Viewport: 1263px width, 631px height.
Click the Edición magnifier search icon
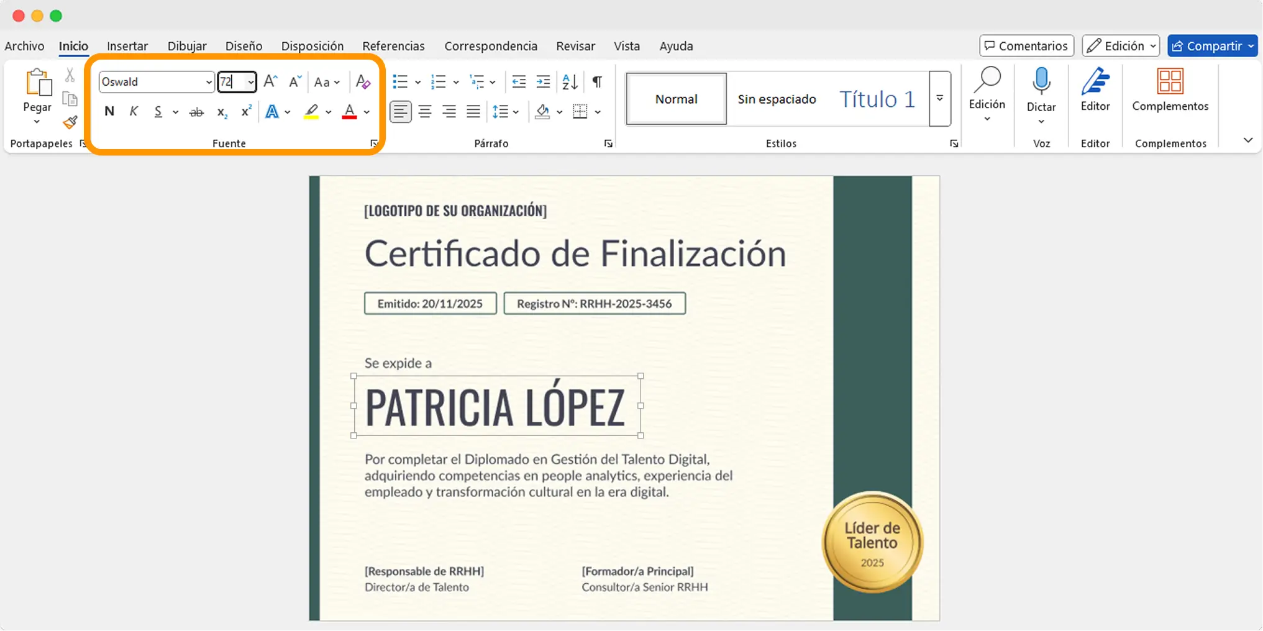coord(987,81)
